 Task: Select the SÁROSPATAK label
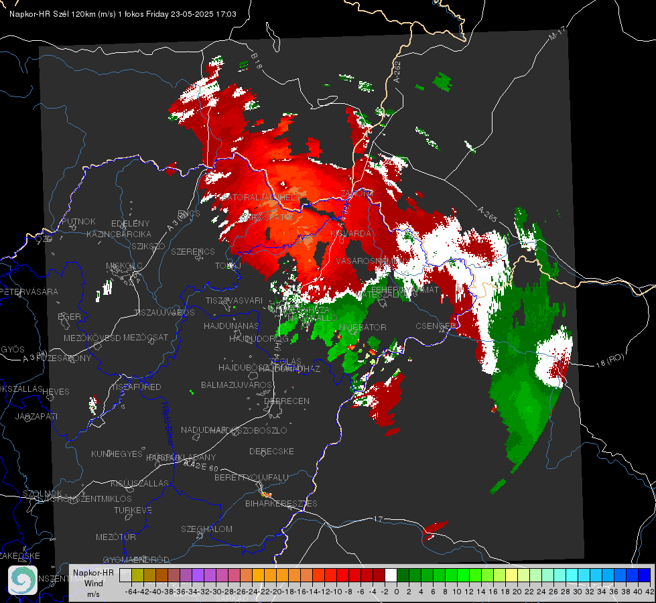pos(268,217)
